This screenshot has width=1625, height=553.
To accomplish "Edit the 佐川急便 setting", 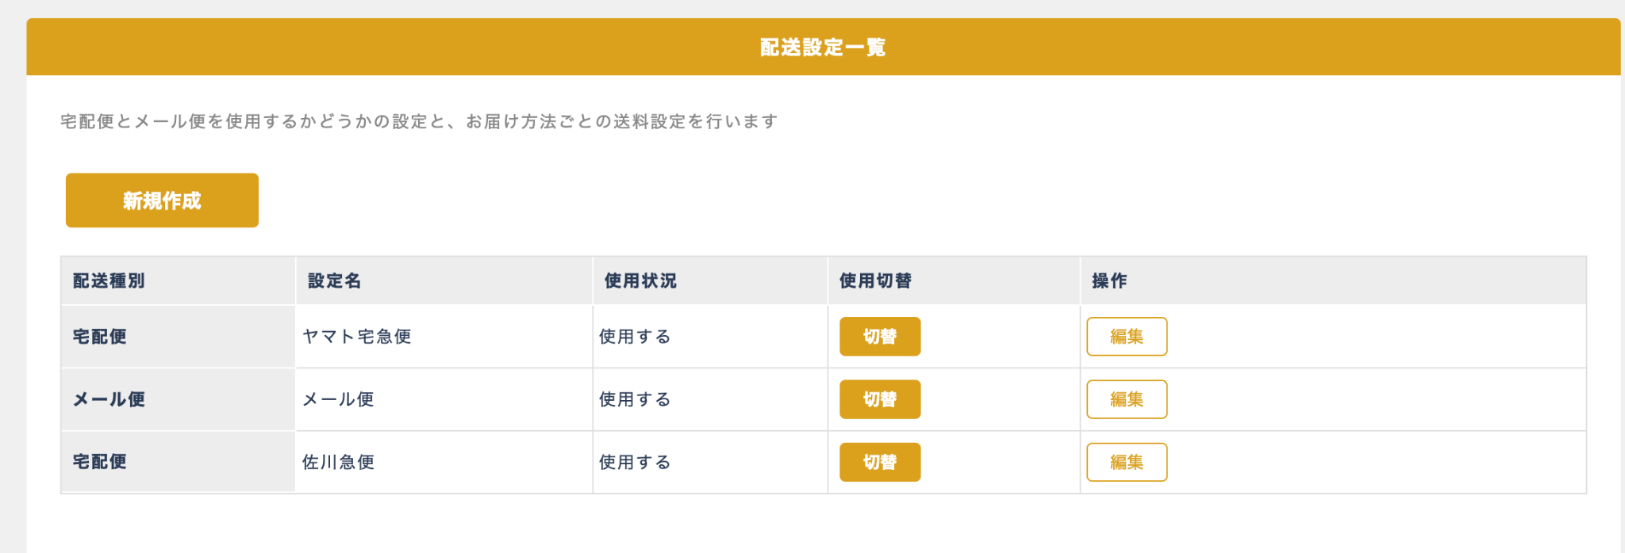I will coord(1126,462).
